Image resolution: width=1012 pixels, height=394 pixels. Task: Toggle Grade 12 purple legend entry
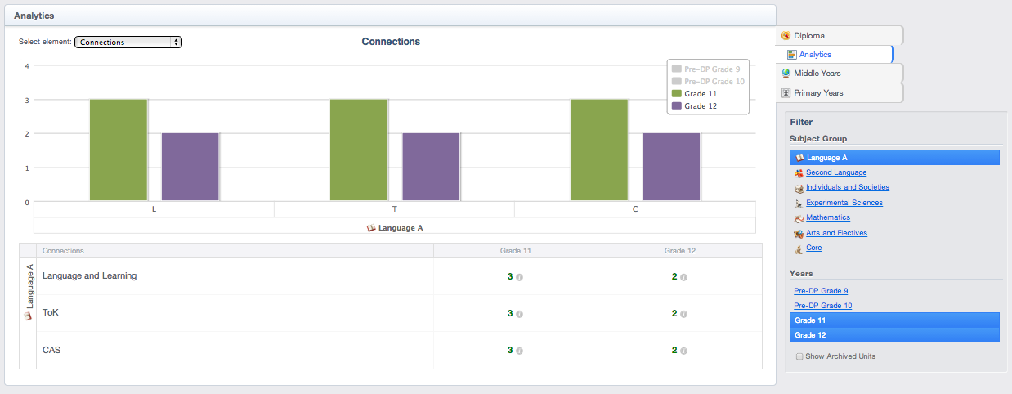point(695,106)
